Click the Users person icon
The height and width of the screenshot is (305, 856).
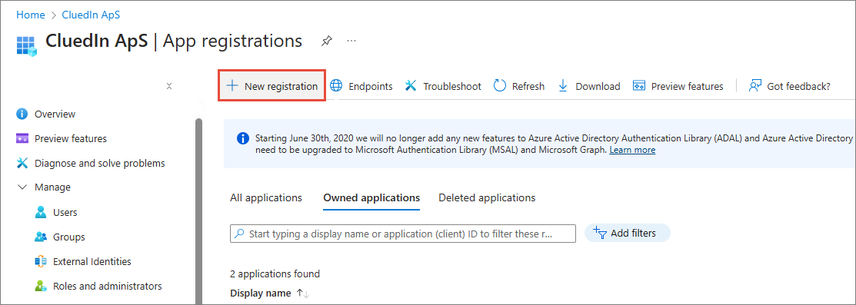(x=41, y=212)
